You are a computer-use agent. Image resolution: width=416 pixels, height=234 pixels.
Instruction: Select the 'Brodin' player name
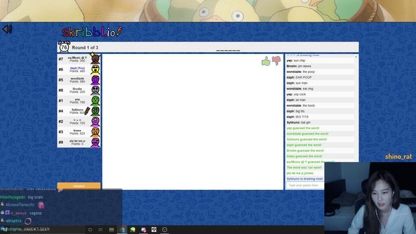(x=77, y=89)
